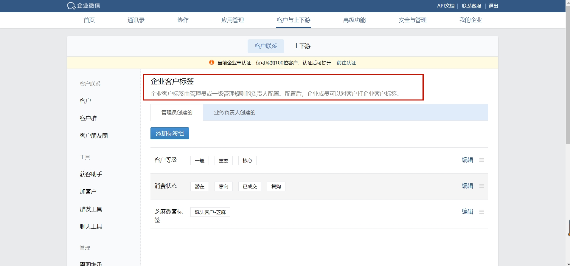Viewport: 570px width, 266px height.
Task: Edit the 客户等级 tag group
Action: click(x=468, y=160)
